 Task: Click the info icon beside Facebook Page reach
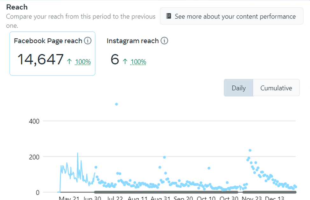[x=88, y=41]
